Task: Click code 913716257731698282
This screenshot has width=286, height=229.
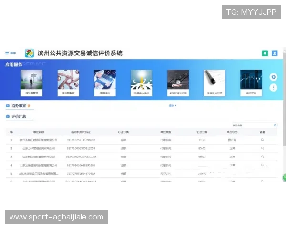Action: click(x=81, y=140)
